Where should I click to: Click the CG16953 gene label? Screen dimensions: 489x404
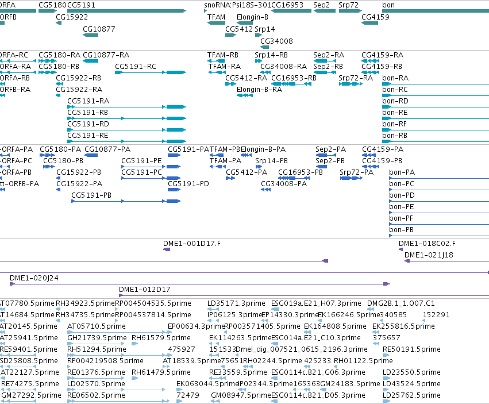coord(287,5)
